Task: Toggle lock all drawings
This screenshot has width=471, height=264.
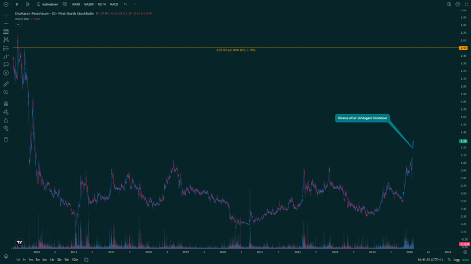Action: coord(6,120)
